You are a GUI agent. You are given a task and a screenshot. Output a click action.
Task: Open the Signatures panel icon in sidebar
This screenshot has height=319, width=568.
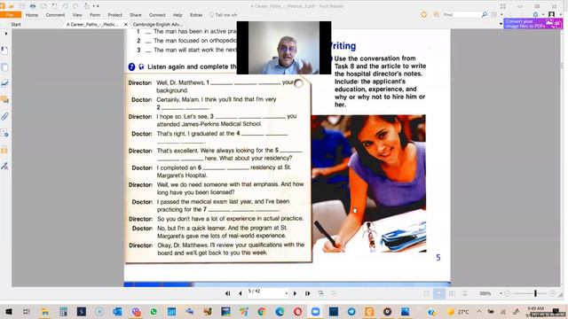4,83
